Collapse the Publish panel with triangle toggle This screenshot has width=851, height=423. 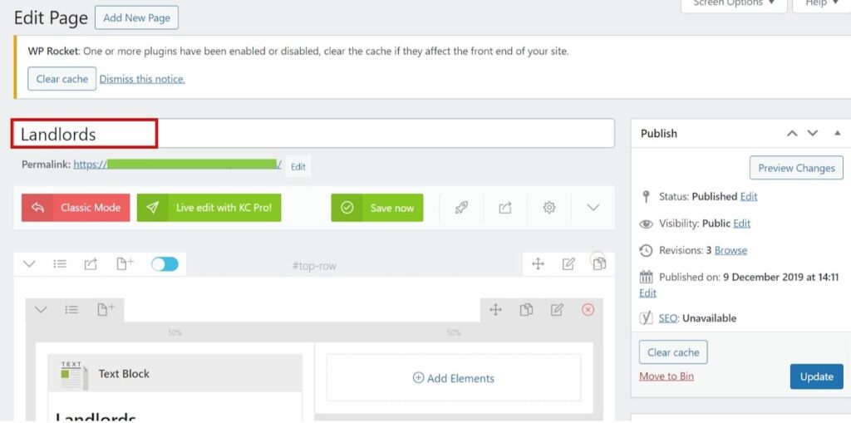838,133
